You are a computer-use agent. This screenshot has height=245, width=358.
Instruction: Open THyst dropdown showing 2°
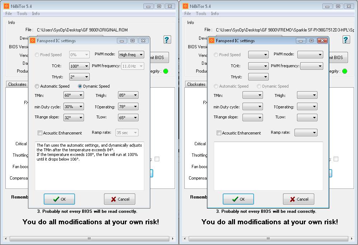79,77
